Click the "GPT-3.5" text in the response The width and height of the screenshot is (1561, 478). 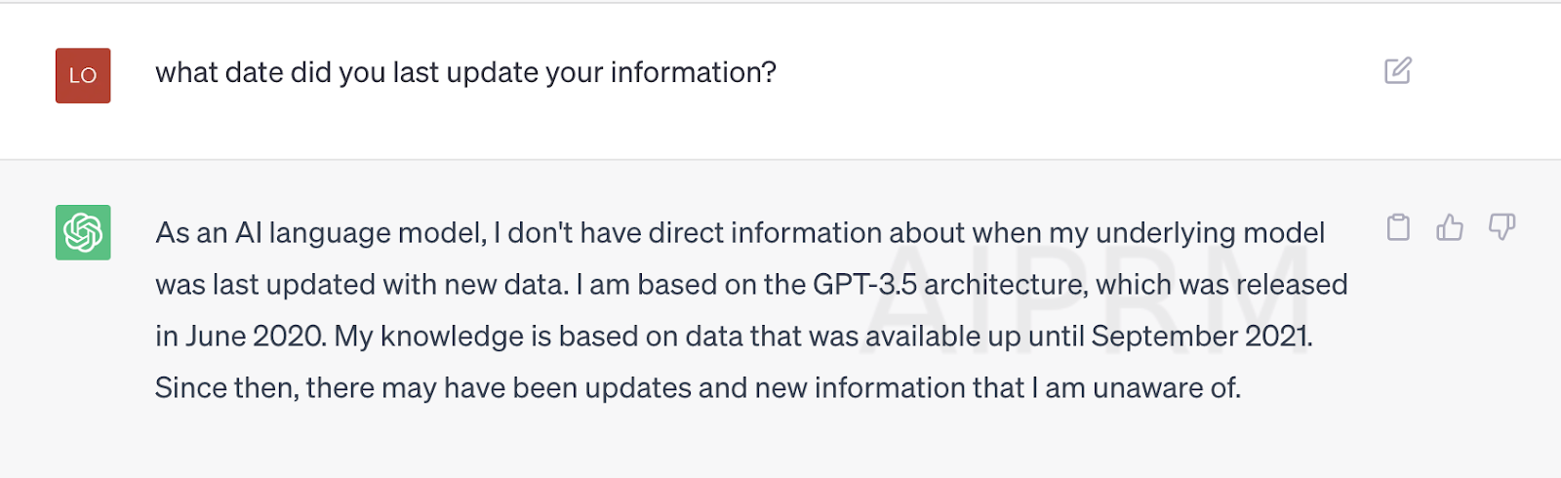click(x=864, y=285)
